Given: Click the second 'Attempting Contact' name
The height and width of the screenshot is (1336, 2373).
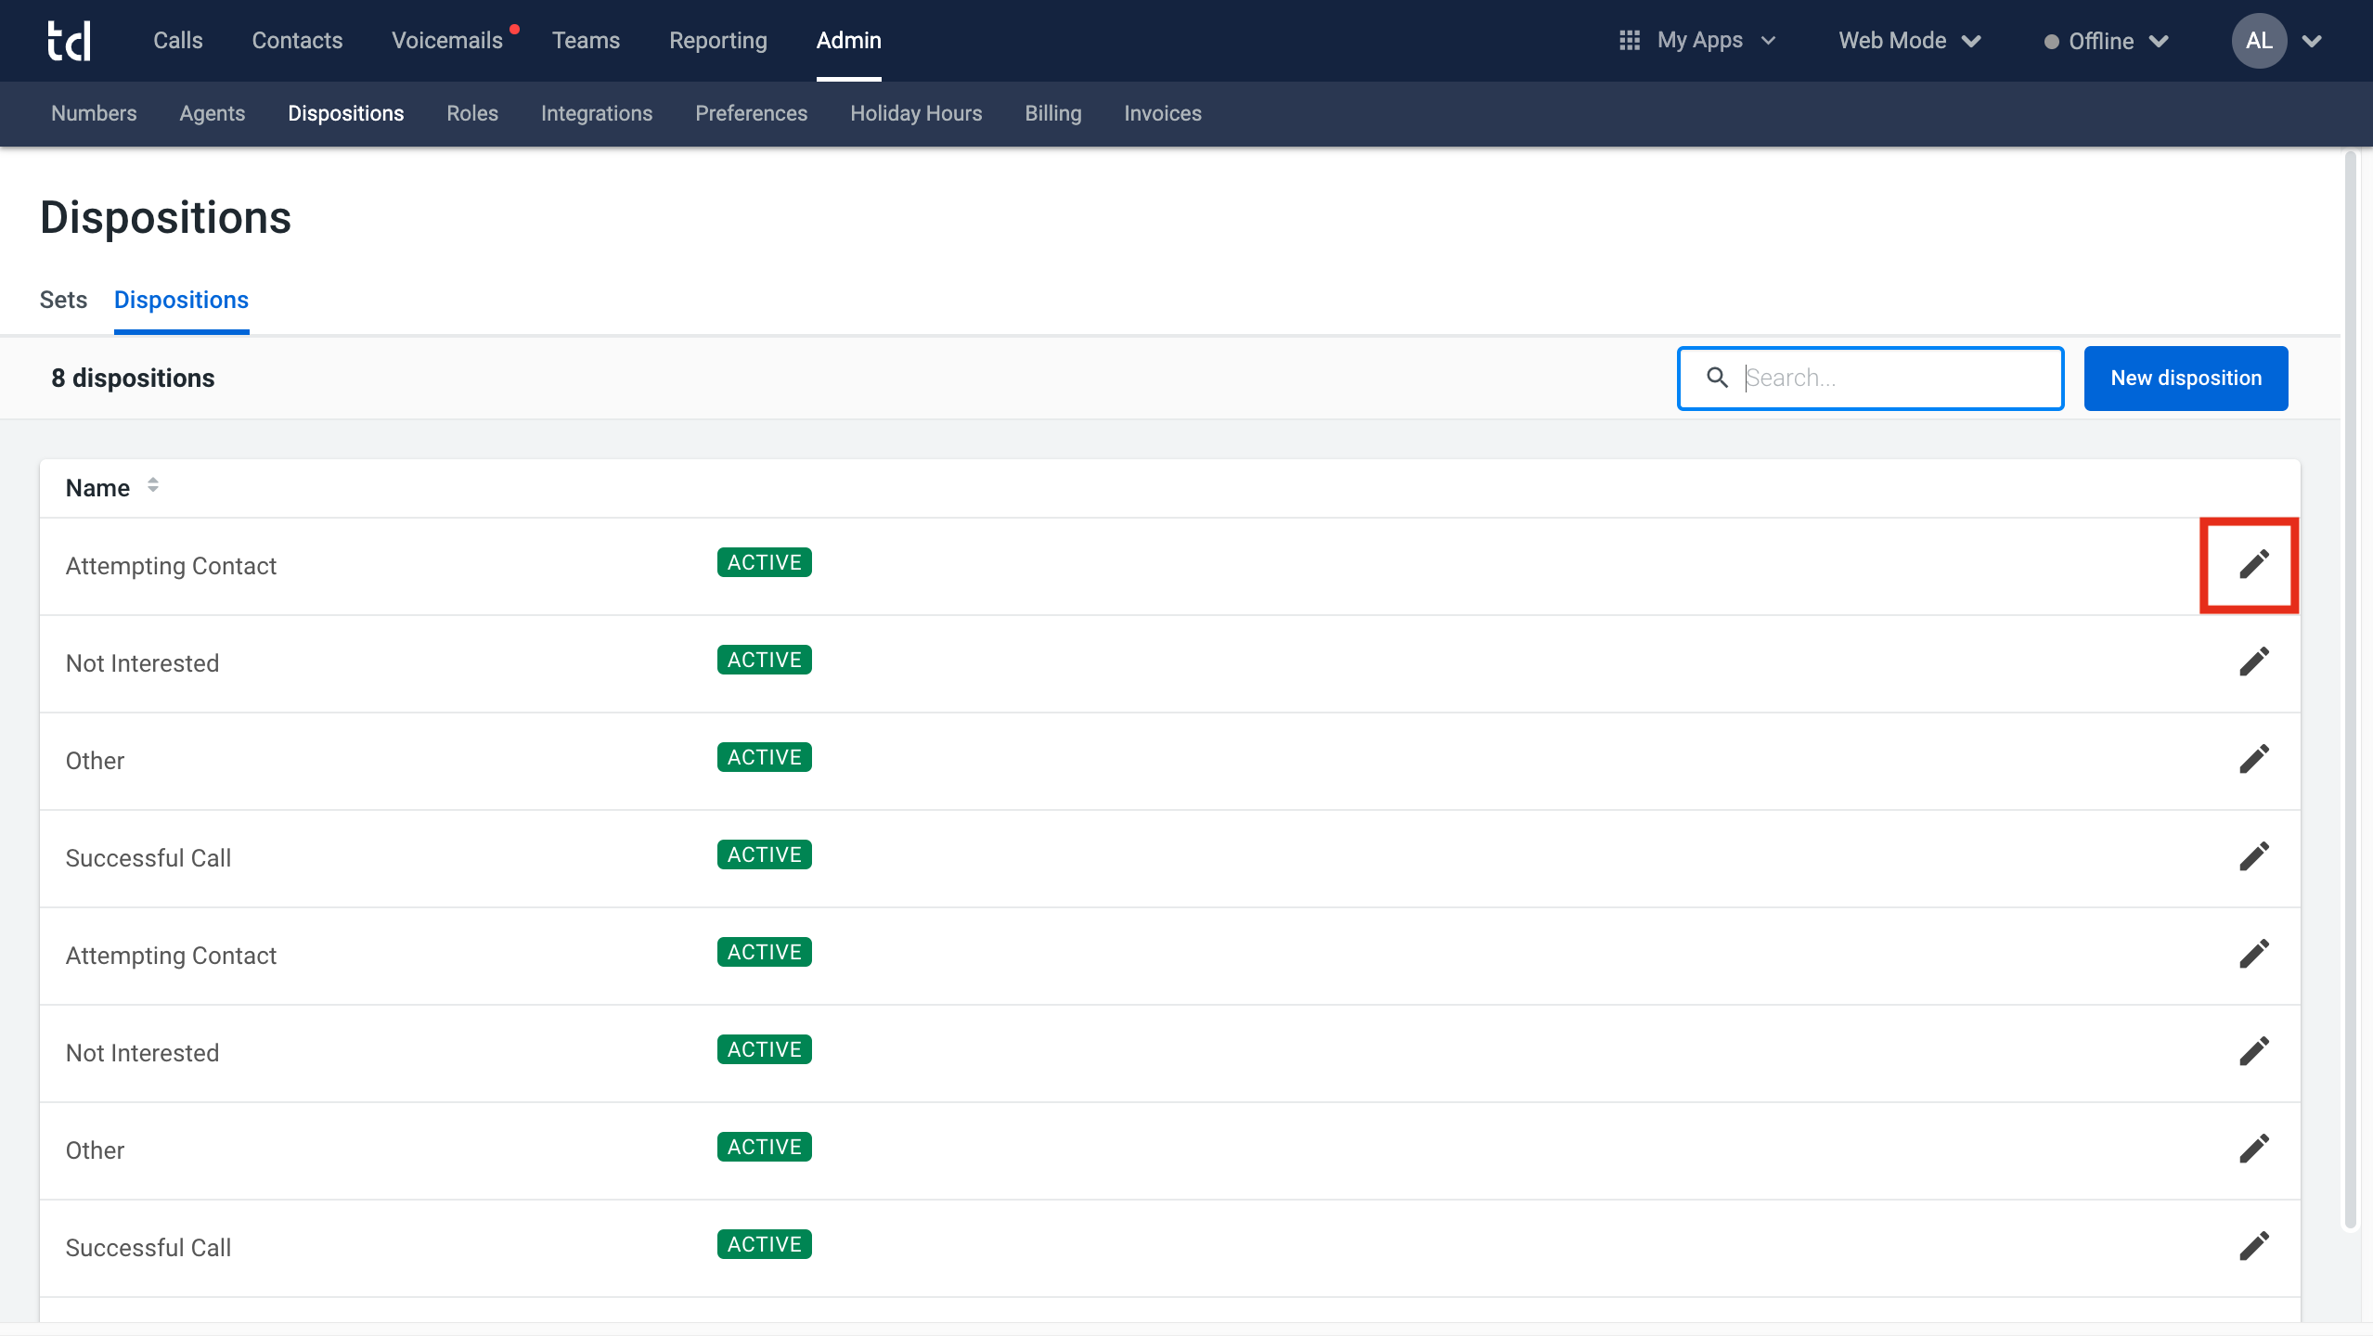Looking at the screenshot, I should [171, 956].
